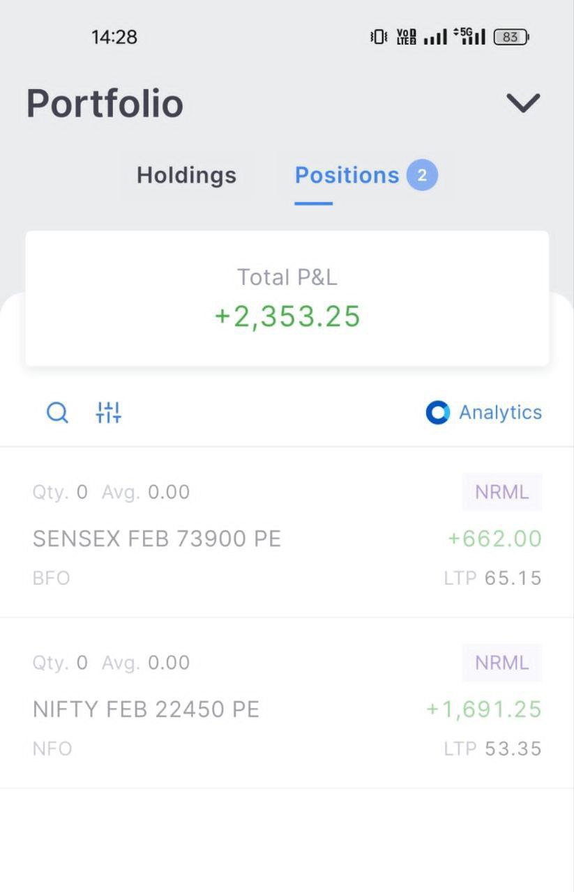Tap the Portfolio heading title

tap(105, 104)
